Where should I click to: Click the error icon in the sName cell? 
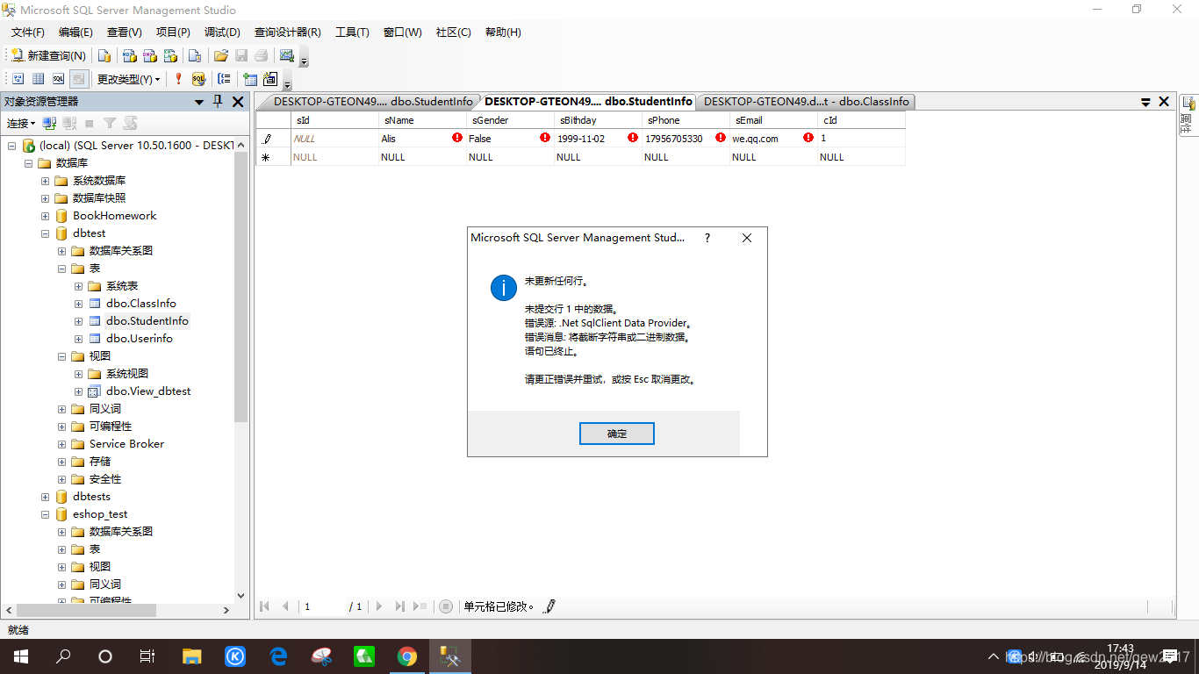[457, 138]
